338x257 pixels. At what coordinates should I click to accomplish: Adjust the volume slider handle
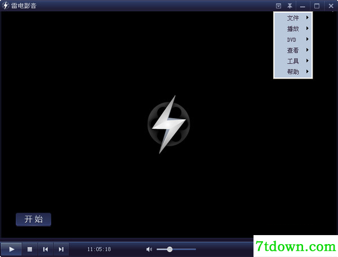tap(170, 249)
